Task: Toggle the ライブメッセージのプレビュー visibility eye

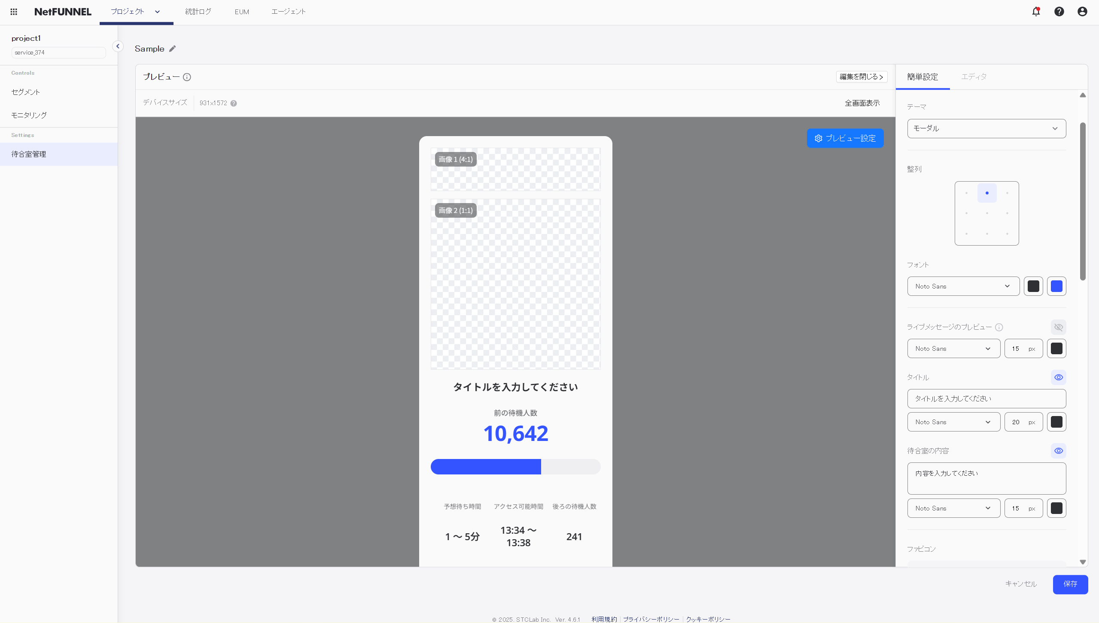Action: [1058, 327]
